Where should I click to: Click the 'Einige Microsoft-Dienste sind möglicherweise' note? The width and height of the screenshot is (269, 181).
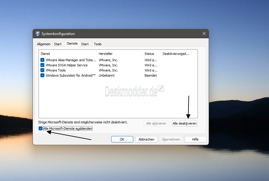83,122
